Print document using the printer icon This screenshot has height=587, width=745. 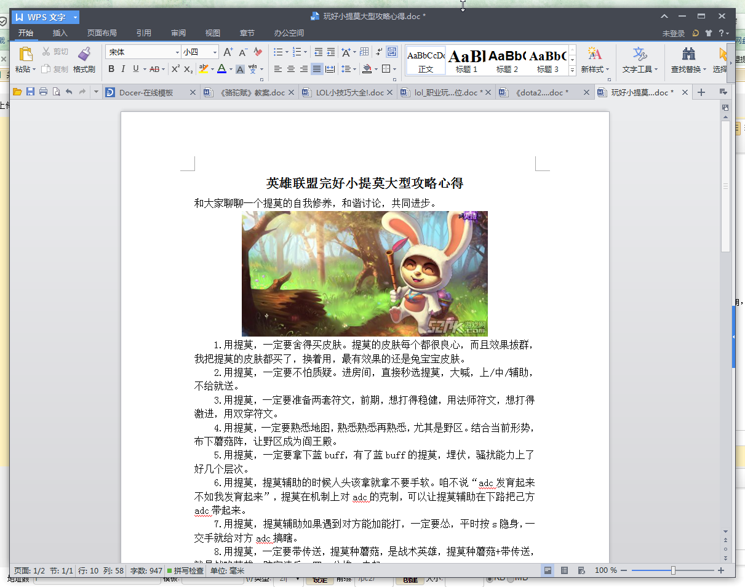pos(43,92)
